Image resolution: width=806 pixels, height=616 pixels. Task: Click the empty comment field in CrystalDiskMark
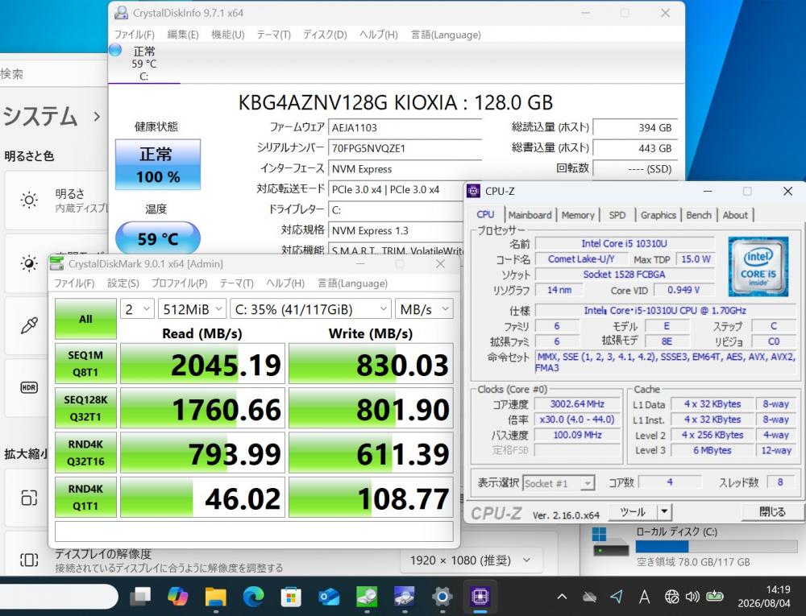[x=254, y=531]
